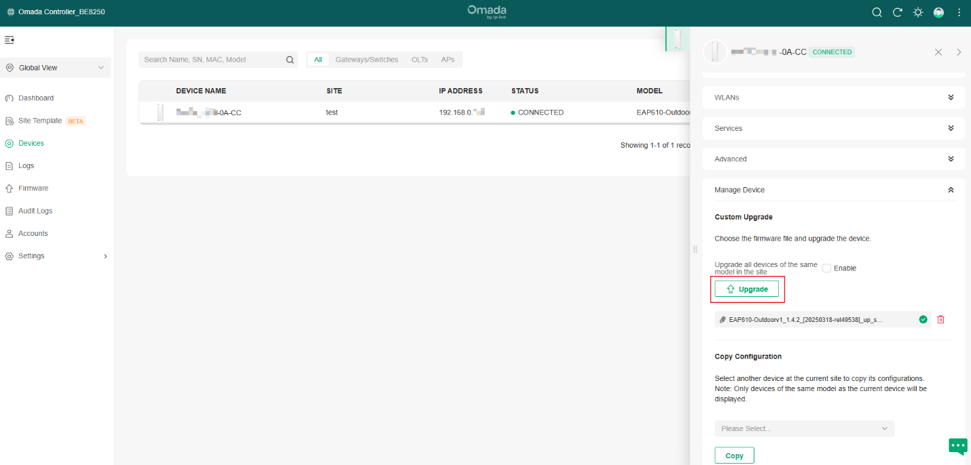The height and width of the screenshot is (465, 971).
Task: Click the Upgrade button
Action: tap(746, 289)
